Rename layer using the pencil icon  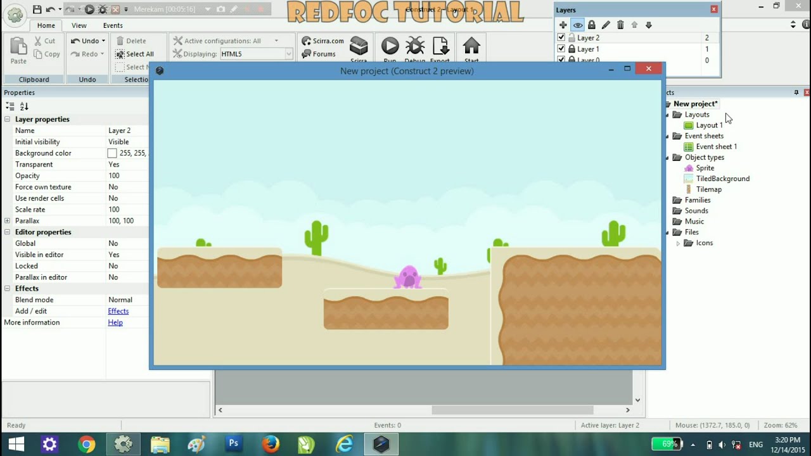[606, 25]
